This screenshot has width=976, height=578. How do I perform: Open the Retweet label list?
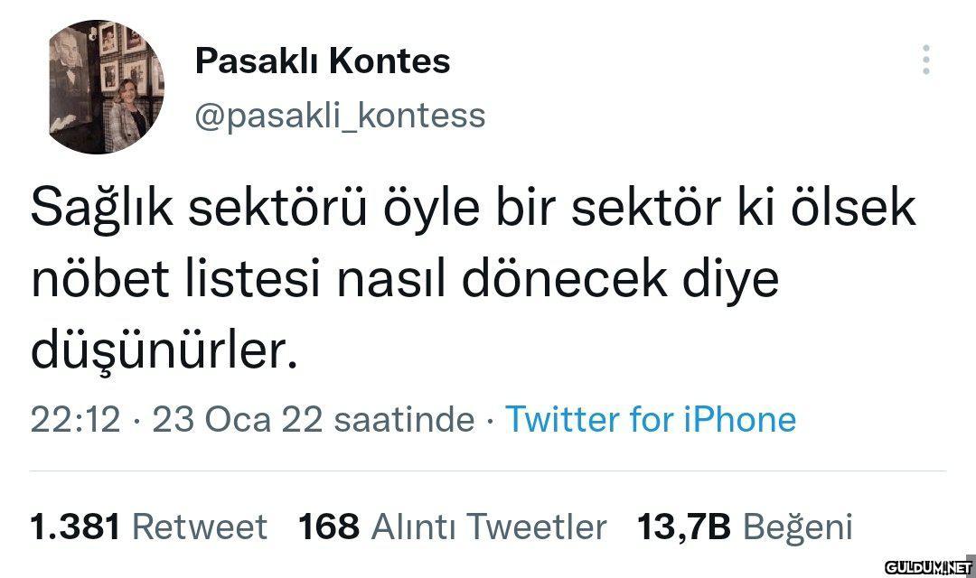(200, 526)
